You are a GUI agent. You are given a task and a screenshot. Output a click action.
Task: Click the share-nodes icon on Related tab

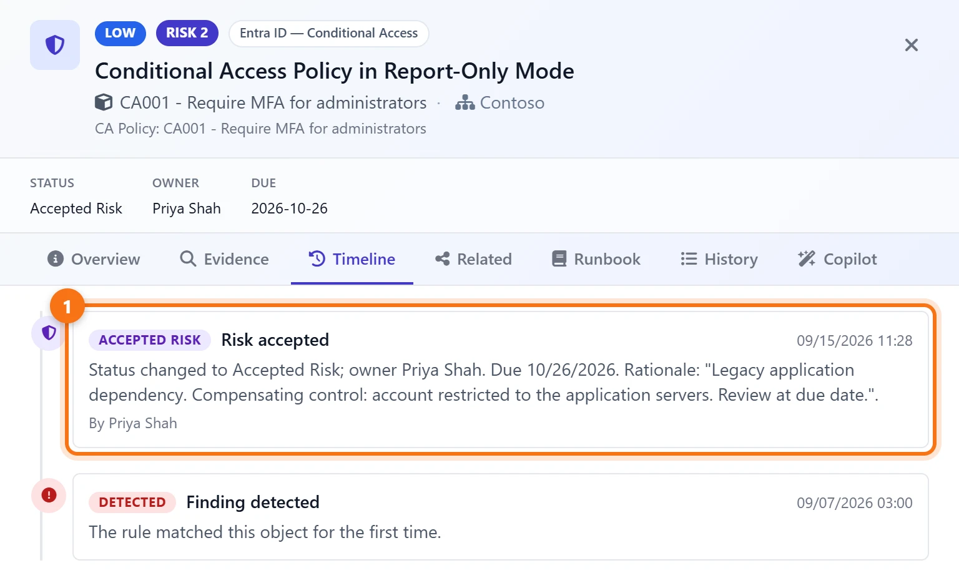pos(443,258)
